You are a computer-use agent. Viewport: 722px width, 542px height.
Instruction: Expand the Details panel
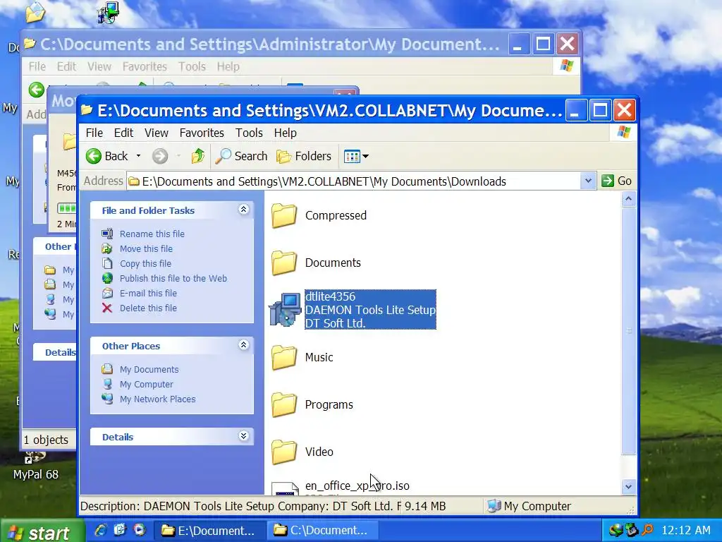(243, 436)
